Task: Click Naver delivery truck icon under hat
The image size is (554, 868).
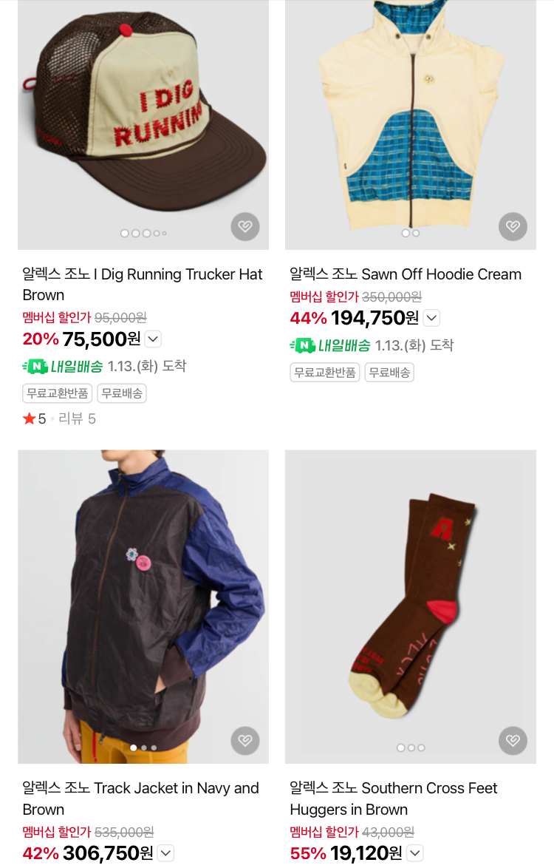Action: pos(35,366)
